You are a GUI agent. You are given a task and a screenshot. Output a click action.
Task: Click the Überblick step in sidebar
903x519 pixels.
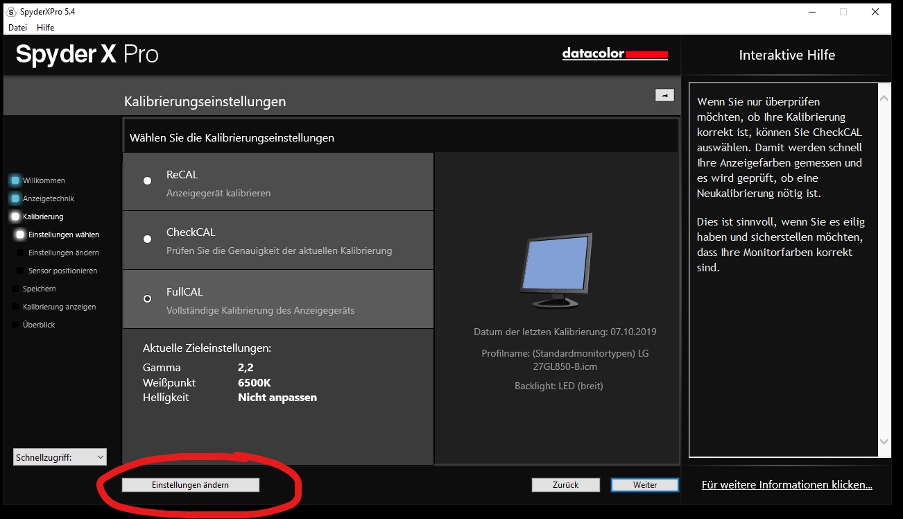click(34, 325)
